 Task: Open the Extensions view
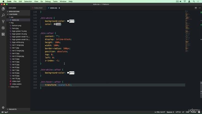tap(3, 34)
